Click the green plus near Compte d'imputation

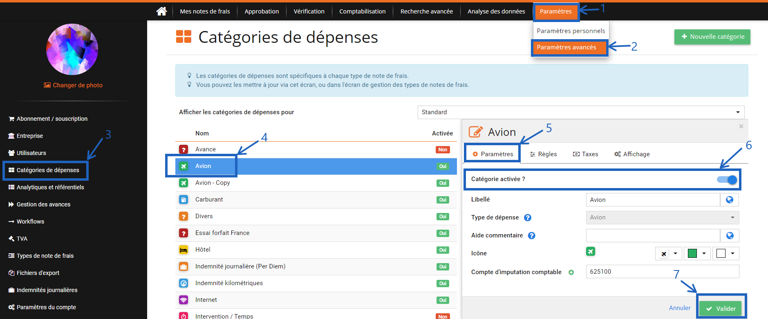pos(571,272)
